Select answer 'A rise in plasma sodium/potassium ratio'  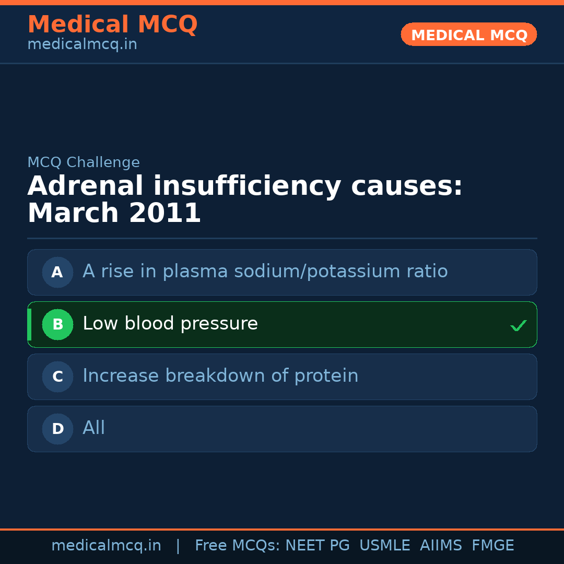tap(265, 272)
